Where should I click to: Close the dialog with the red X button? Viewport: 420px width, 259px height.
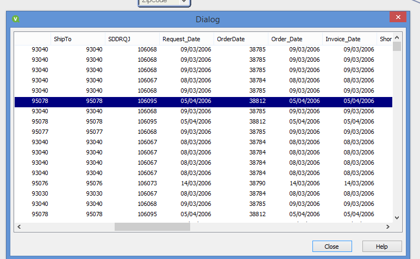click(x=398, y=17)
